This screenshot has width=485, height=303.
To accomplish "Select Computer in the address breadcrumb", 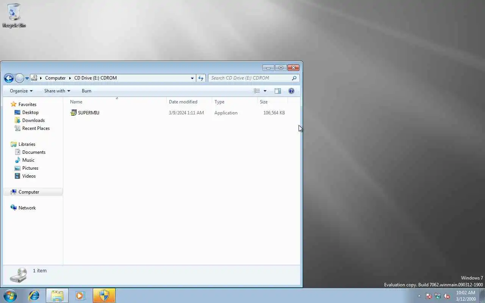I will [x=55, y=78].
